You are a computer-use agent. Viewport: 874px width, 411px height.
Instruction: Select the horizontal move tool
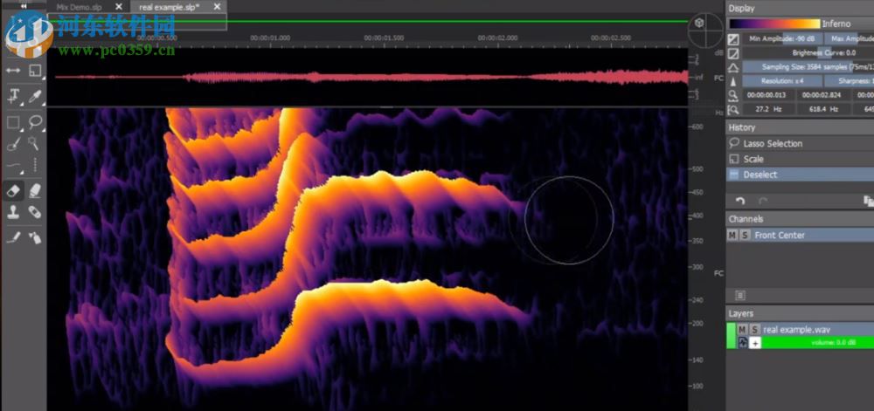pos(13,71)
